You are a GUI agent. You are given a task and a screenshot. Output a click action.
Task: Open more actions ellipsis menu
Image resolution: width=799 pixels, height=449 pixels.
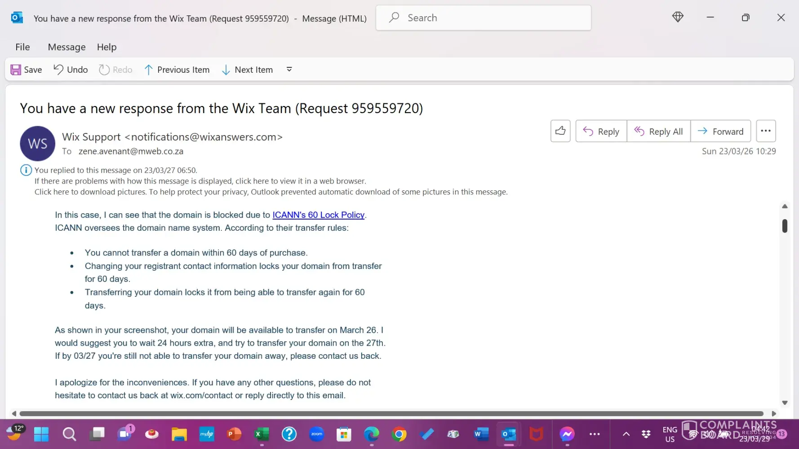(x=766, y=131)
